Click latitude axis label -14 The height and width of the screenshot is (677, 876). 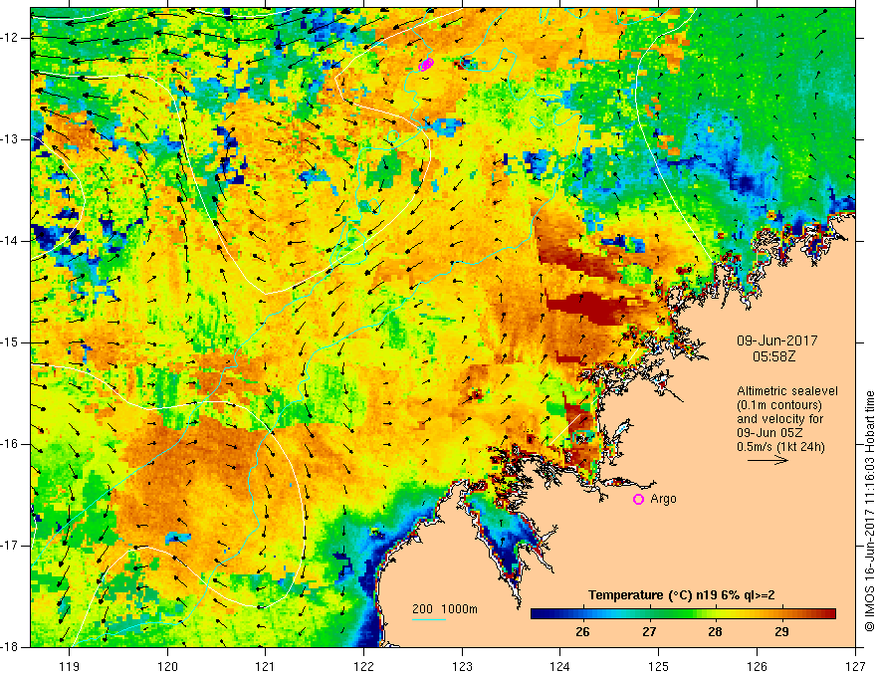pos(11,241)
